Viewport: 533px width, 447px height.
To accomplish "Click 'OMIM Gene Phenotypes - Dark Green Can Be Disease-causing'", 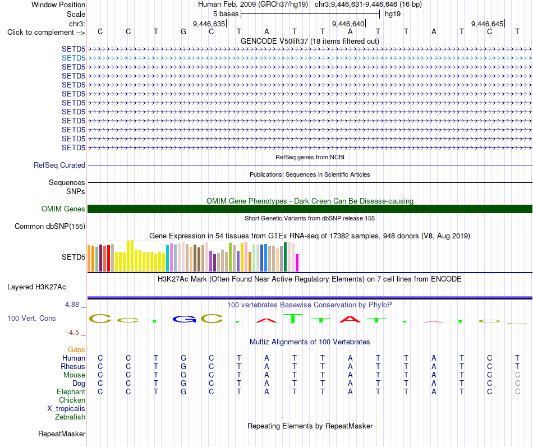I will tap(310, 201).
